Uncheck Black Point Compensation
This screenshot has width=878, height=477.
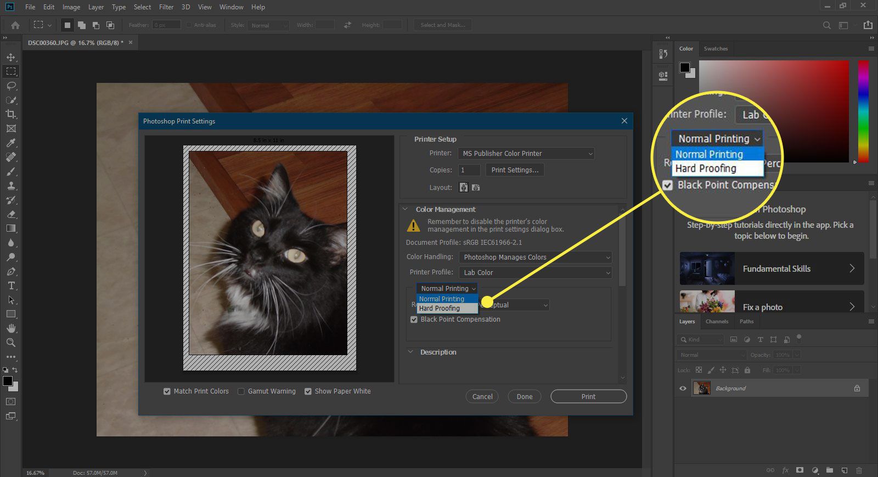(x=414, y=319)
